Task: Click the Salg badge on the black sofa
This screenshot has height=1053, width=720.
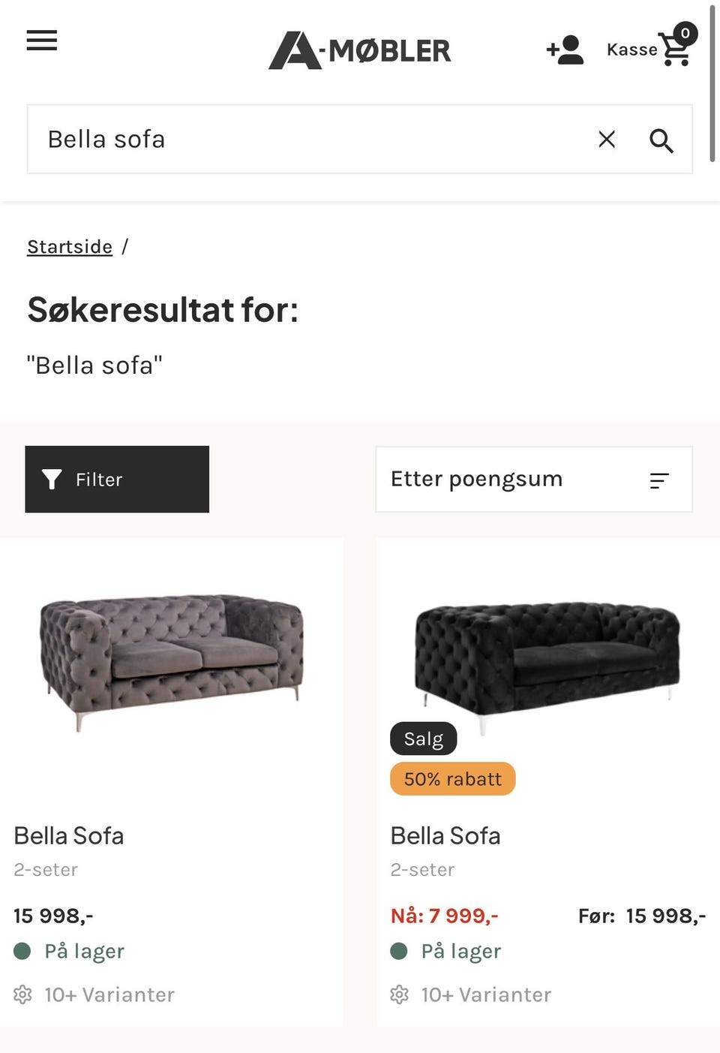Action: [423, 738]
